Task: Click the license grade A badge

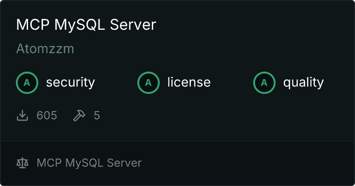Action: (x=149, y=83)
